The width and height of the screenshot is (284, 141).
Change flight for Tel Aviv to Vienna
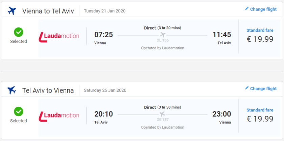click(263, 89)
